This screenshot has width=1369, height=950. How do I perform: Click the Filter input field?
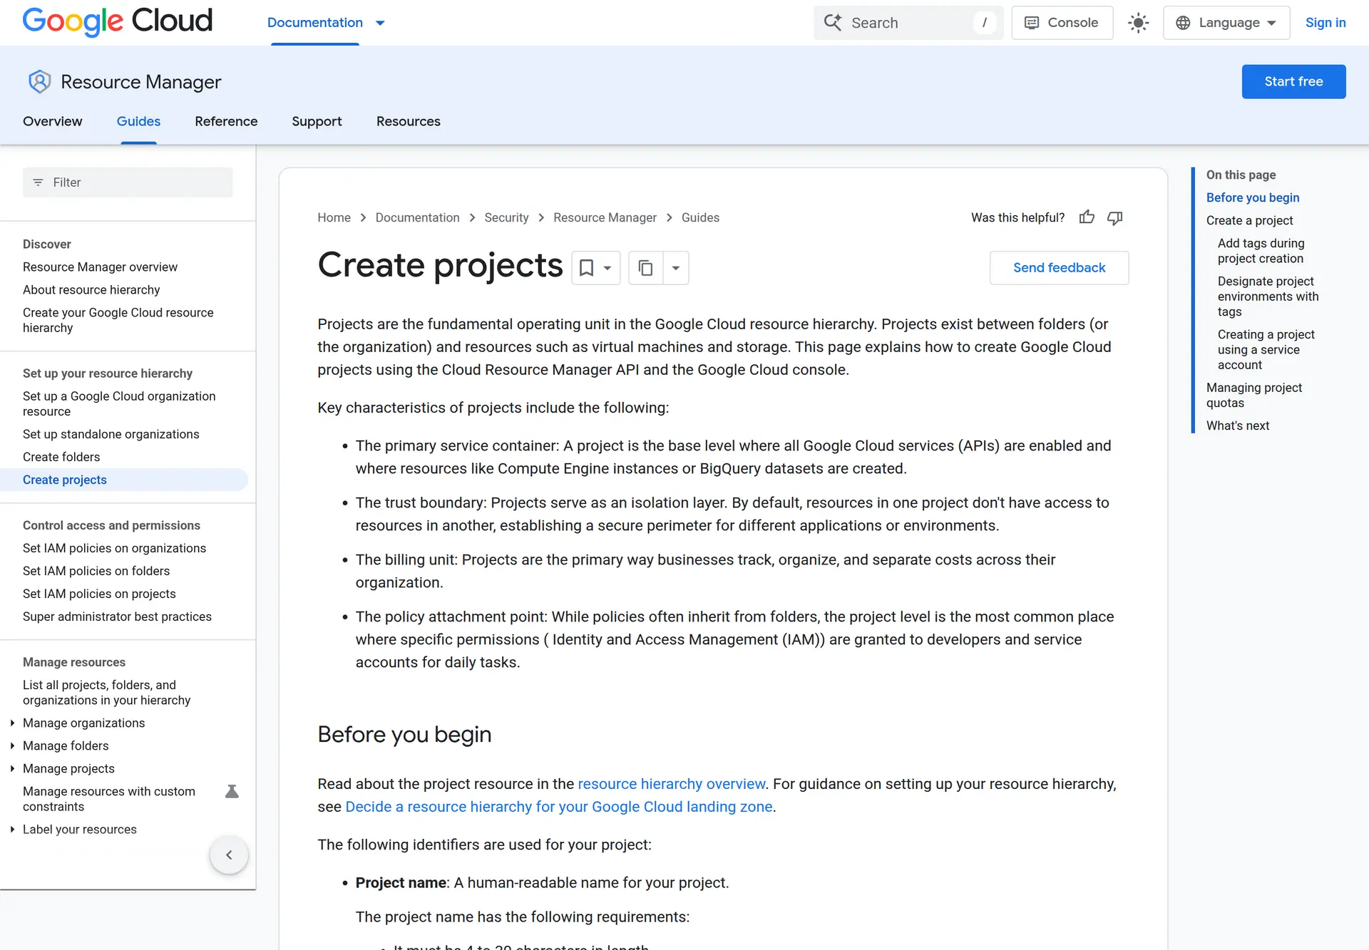[128, 182]
